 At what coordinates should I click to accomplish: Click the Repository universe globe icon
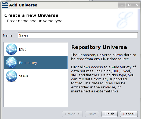pos(12,63)
